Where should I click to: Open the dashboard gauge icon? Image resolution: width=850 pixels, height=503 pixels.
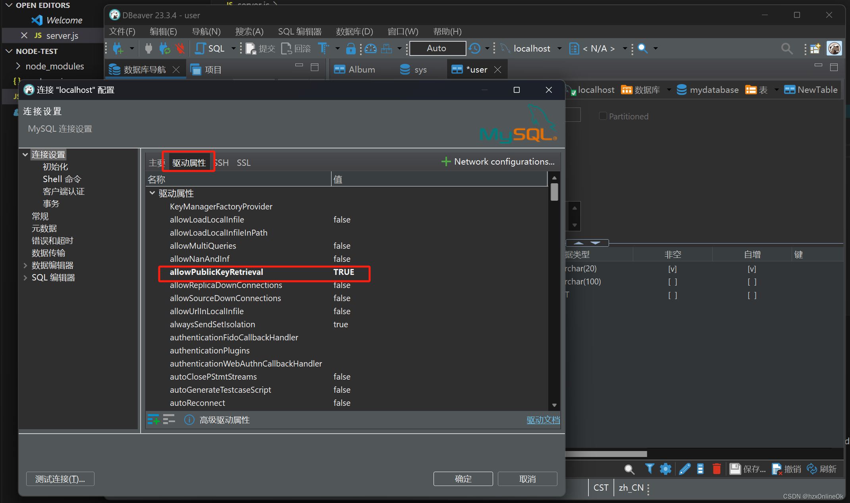pos(370,48)
